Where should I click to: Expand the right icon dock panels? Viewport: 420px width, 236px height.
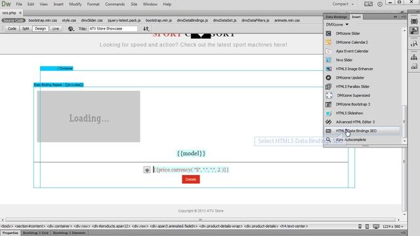(417, 12)
